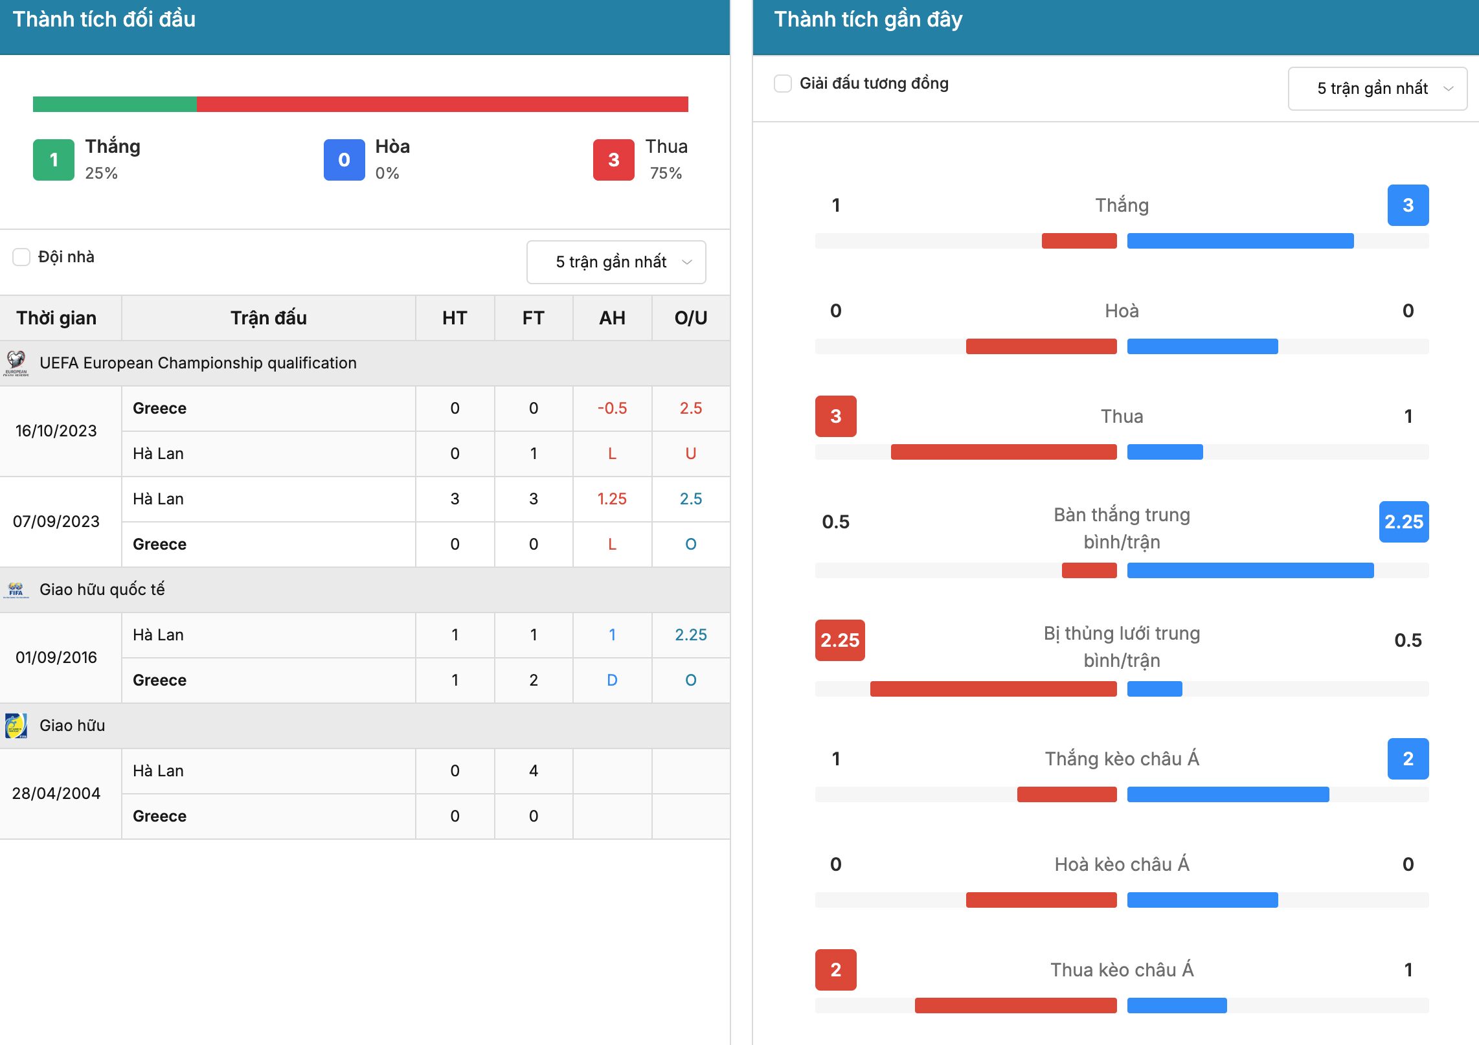This screenshot has width=1479, height=1045.
Task: Click the Bị thủng lưới trung bình/trận label
Action: point(1122,647)
